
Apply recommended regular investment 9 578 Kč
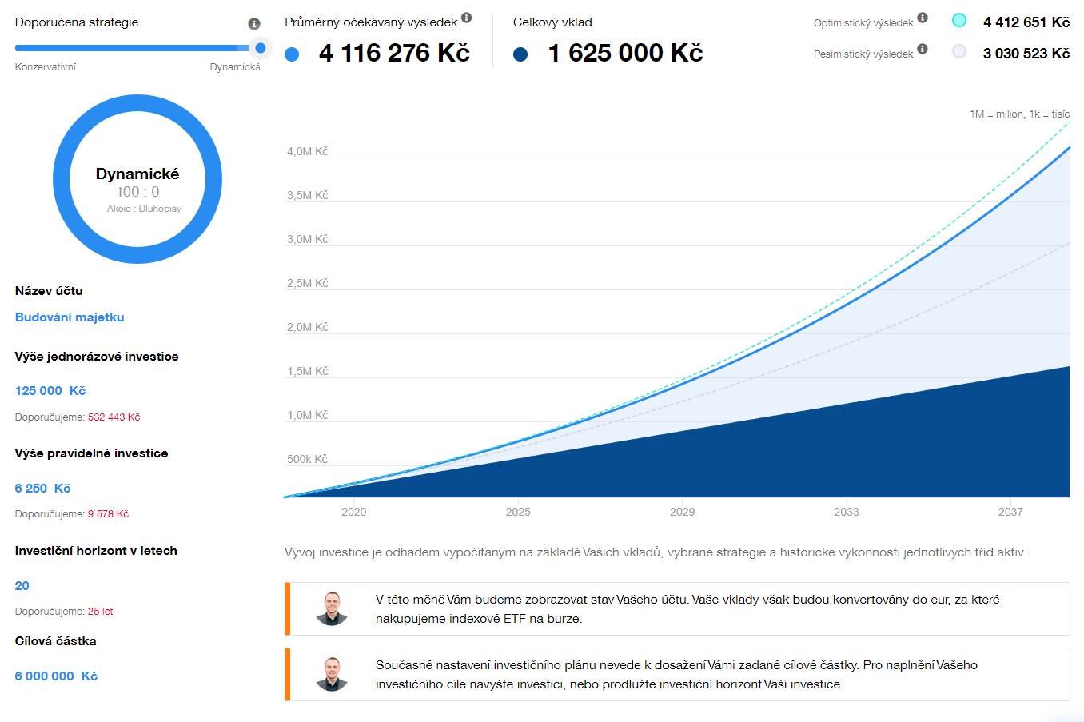(x=108, y=514)
